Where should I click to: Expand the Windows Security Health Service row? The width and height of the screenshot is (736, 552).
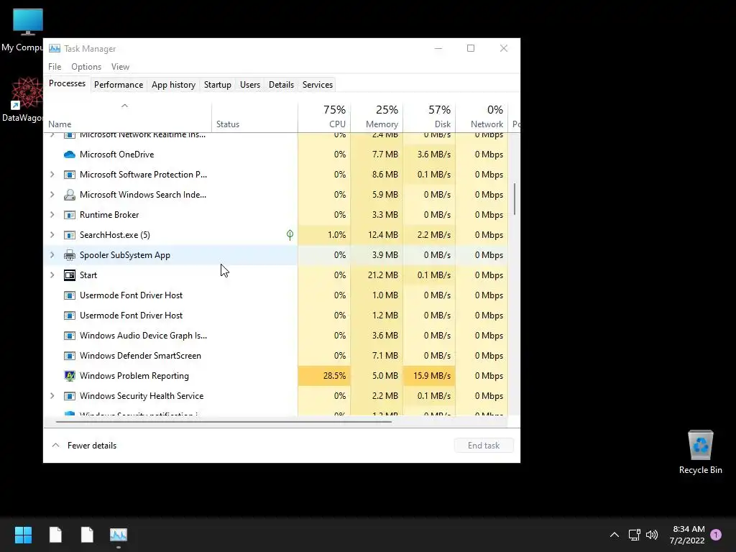pos(52,396)
